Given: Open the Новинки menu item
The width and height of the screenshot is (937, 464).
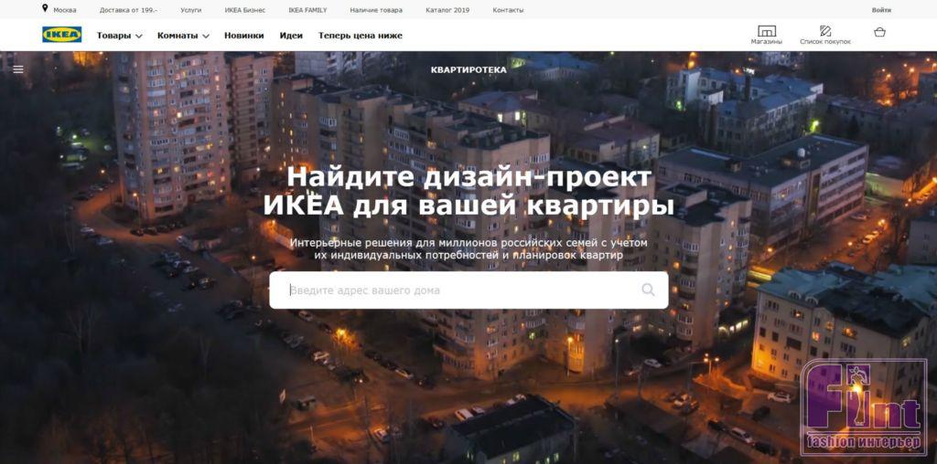Looking at the screenshot, I should pos(243,36).
